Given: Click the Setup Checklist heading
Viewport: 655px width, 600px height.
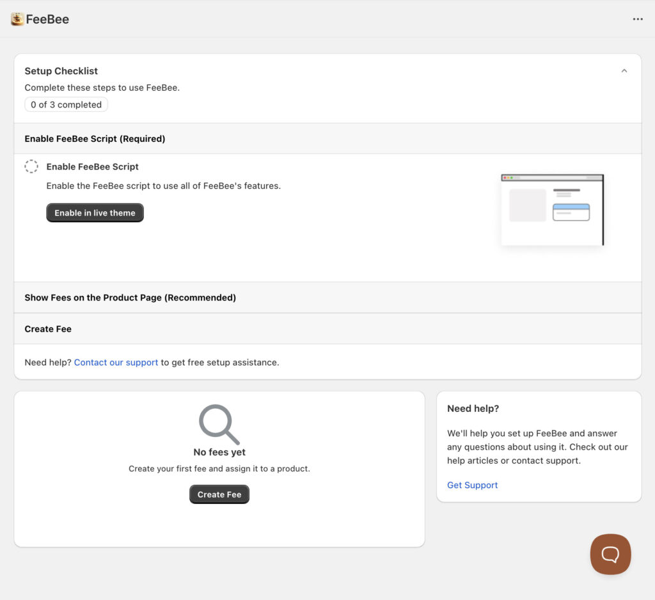Looking at the screenshot, I should pyautogui.click(x=61, y=71).
